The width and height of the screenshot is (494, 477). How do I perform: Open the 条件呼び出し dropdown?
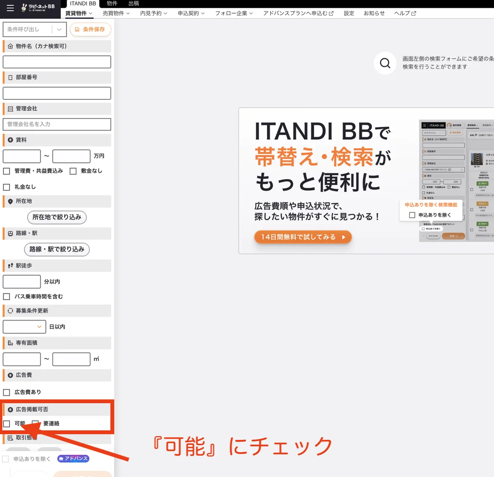point(35,29)
